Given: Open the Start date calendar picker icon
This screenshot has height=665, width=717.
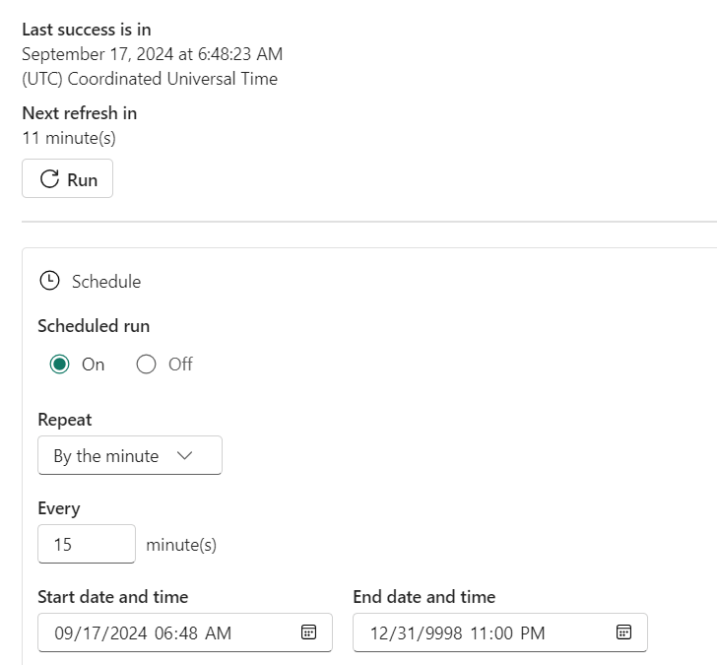Looking at the screenshot, I should click(308, 632).
